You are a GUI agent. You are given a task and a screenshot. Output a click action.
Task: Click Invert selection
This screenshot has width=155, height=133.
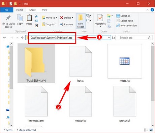pos(127,26)
